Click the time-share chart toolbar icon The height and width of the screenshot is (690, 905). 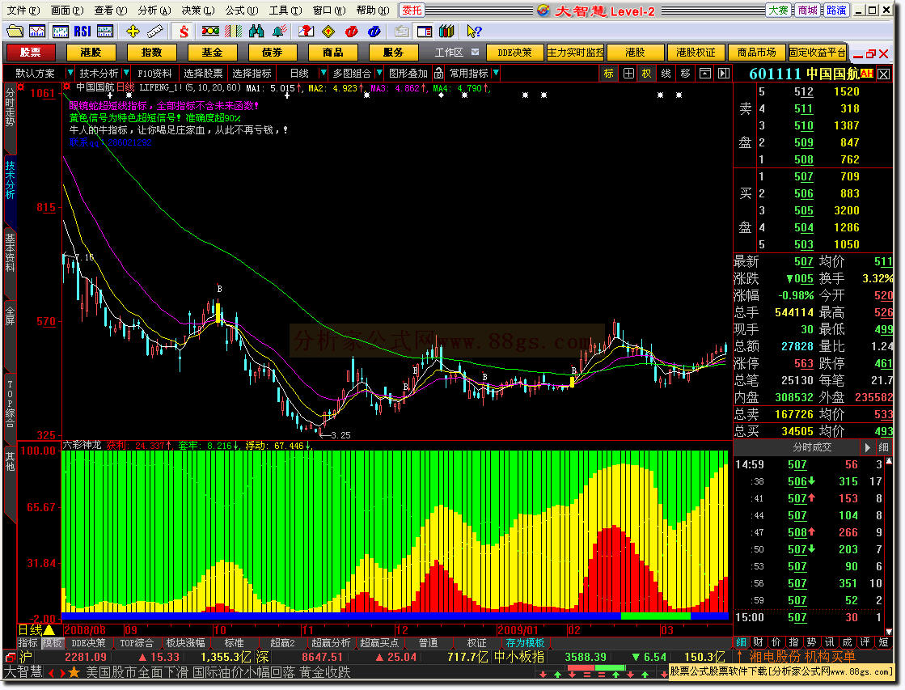37,32
